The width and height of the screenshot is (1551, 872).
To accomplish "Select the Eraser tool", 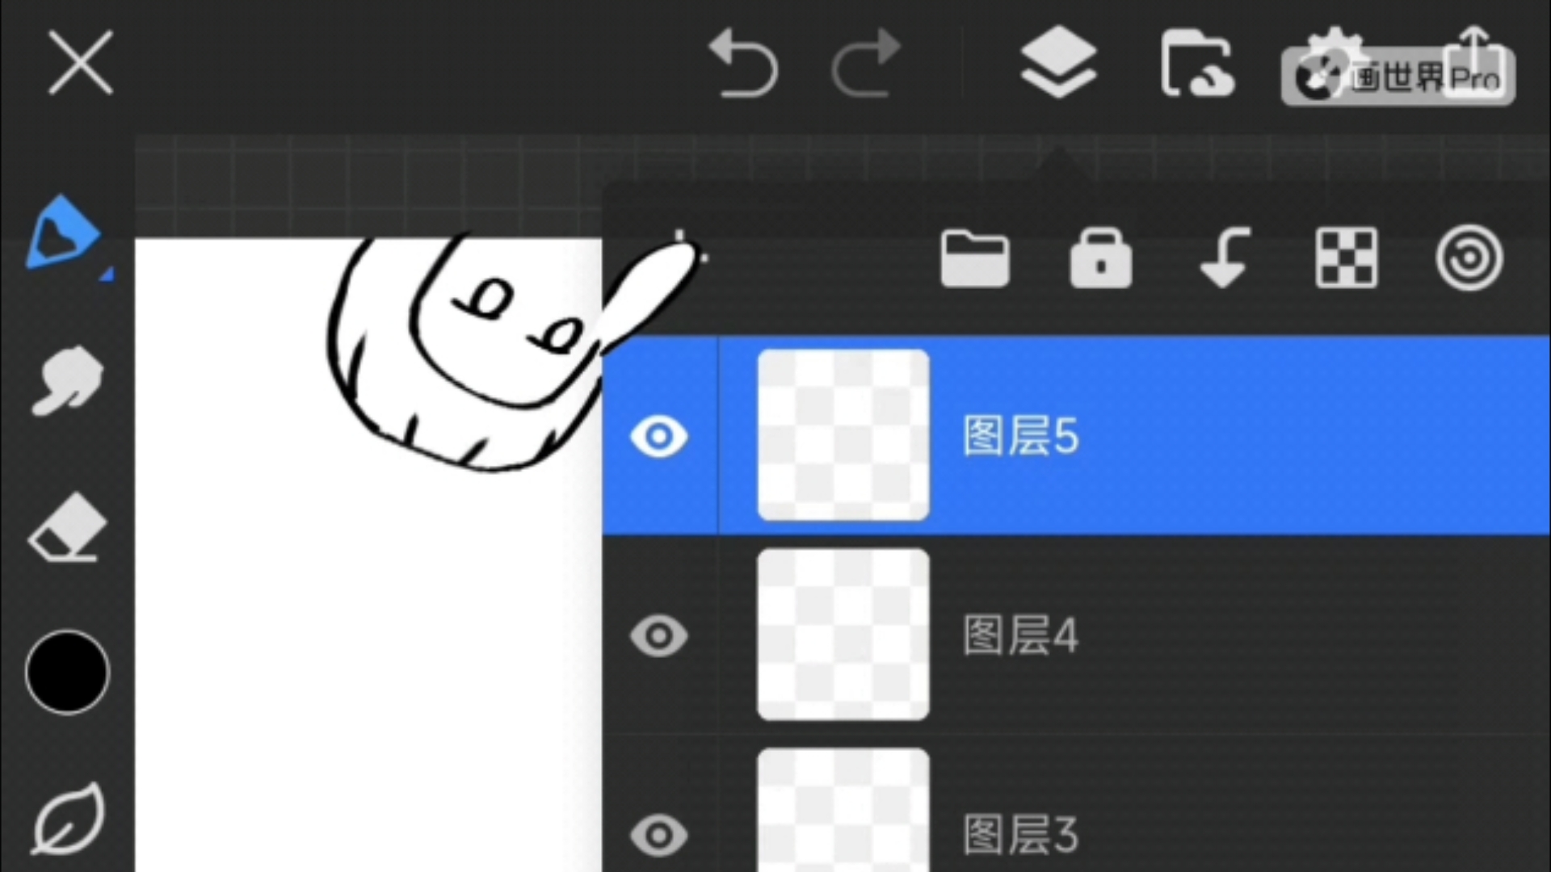I will pos(66,532).
